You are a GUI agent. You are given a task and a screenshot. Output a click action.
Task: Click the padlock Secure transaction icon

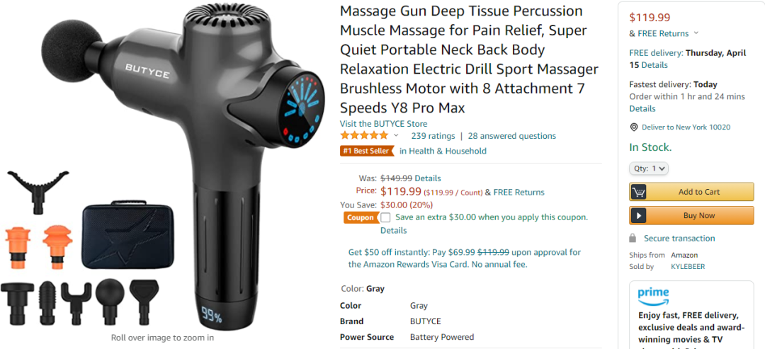pos(633,239)
